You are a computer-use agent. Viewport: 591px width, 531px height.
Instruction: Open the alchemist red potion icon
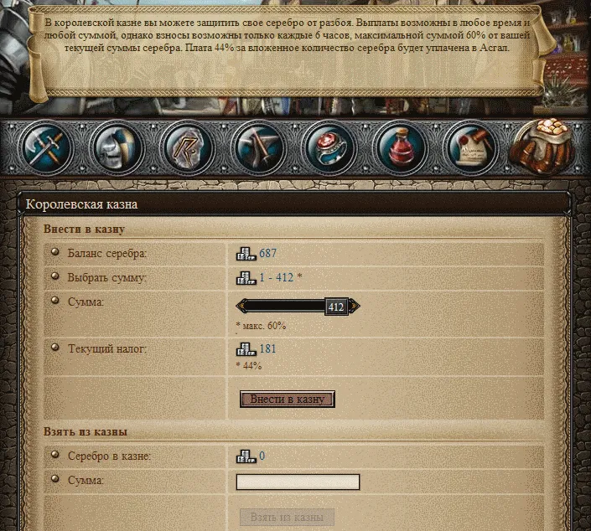[400, 148]
